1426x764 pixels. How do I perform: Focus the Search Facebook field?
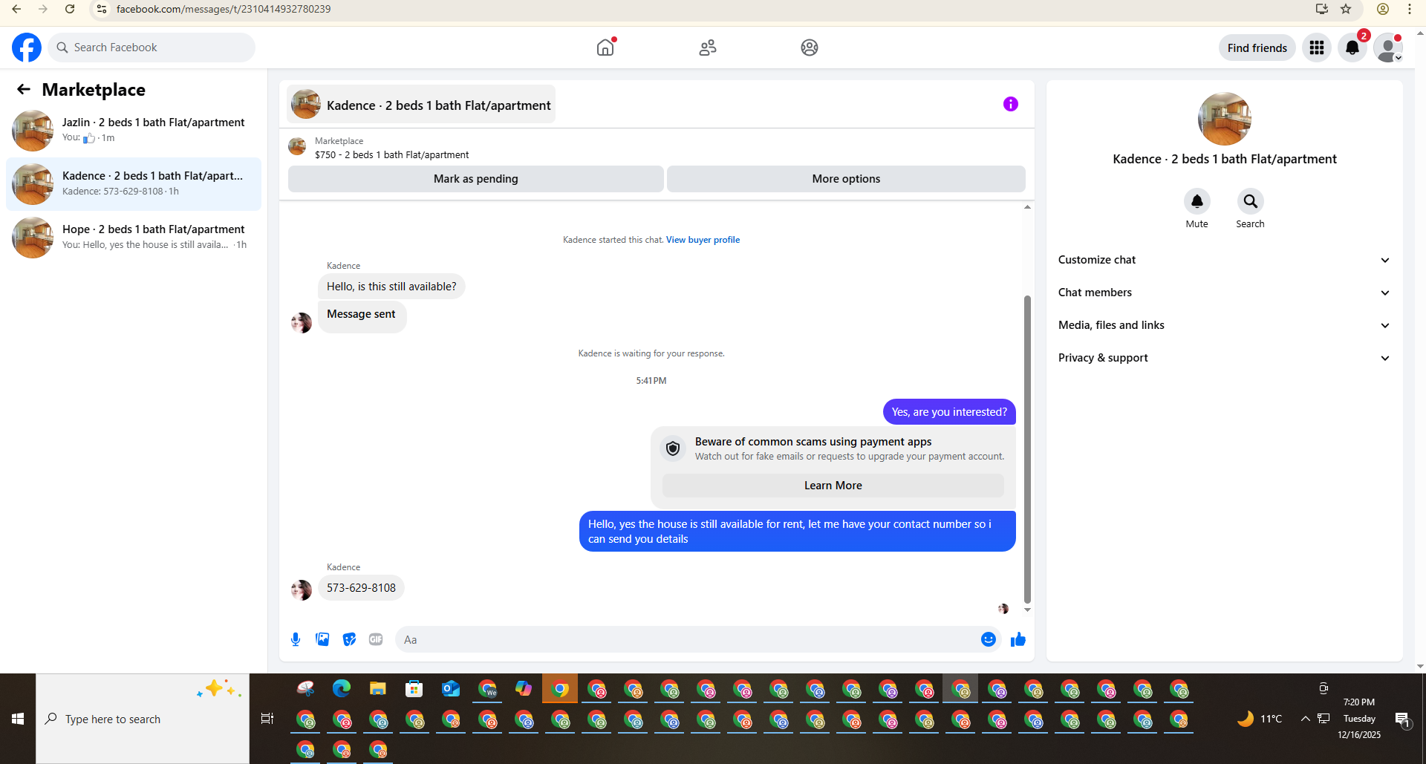[152, 48]
